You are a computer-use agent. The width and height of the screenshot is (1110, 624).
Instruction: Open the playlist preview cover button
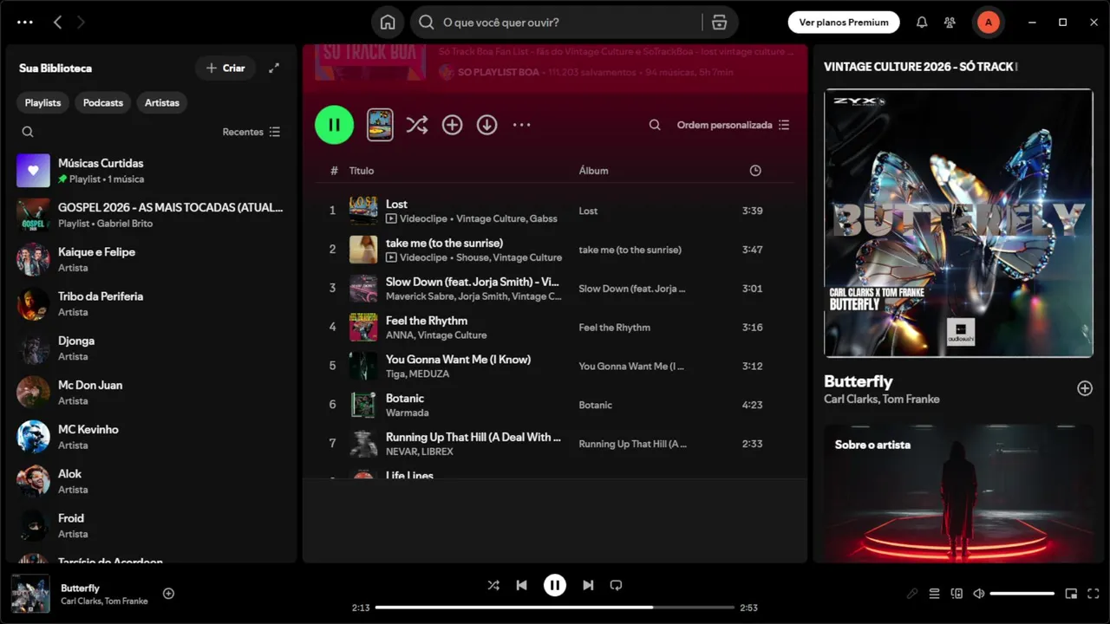[x=380, y=125]
